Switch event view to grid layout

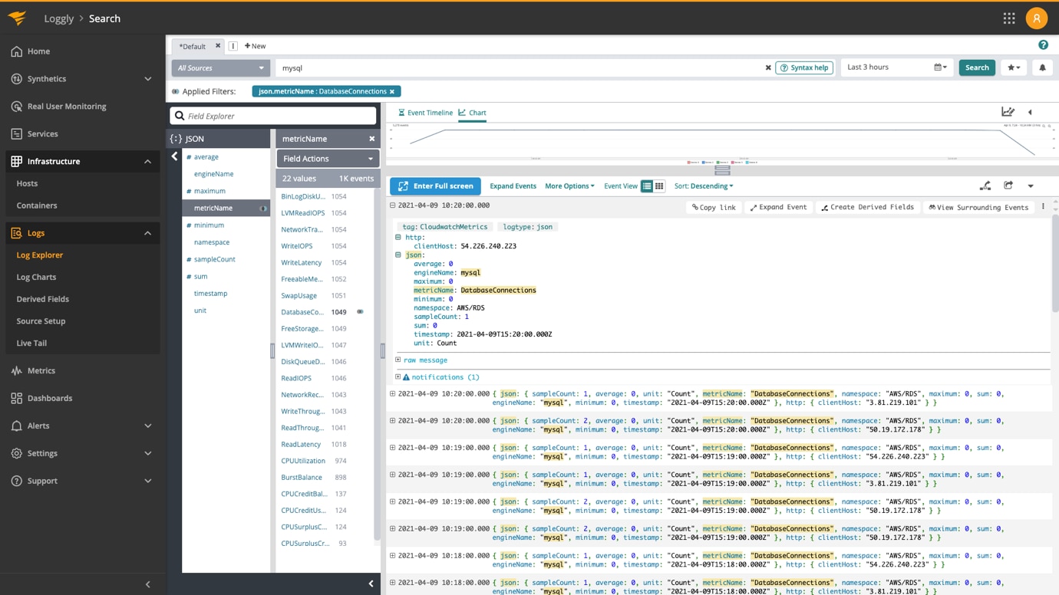tap(659, 186)
